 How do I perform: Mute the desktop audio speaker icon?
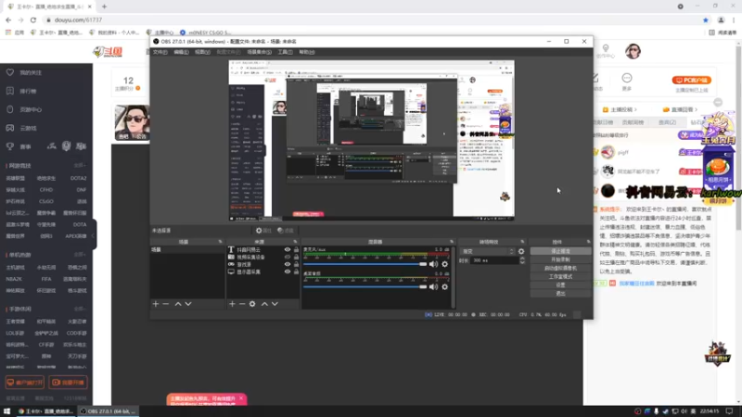433,287
